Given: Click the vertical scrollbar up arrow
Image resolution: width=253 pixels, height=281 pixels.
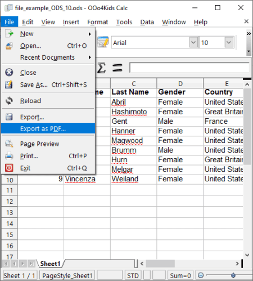Looking at the screenshot, I should click(x=247, y=84).
